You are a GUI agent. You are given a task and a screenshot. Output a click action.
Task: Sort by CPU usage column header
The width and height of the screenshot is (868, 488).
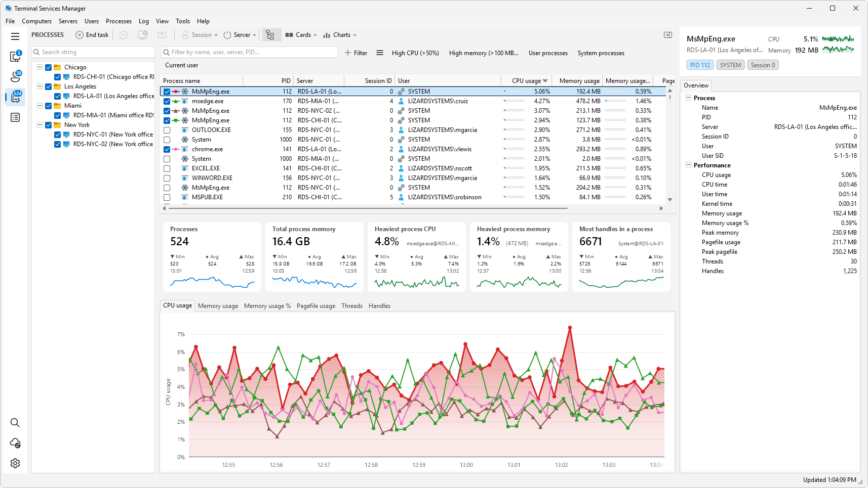point(527,81)
